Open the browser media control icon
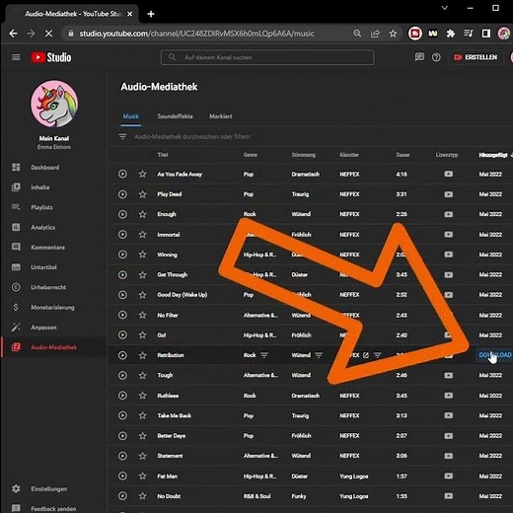Screen dimensions: 513x513 (468, 34)
